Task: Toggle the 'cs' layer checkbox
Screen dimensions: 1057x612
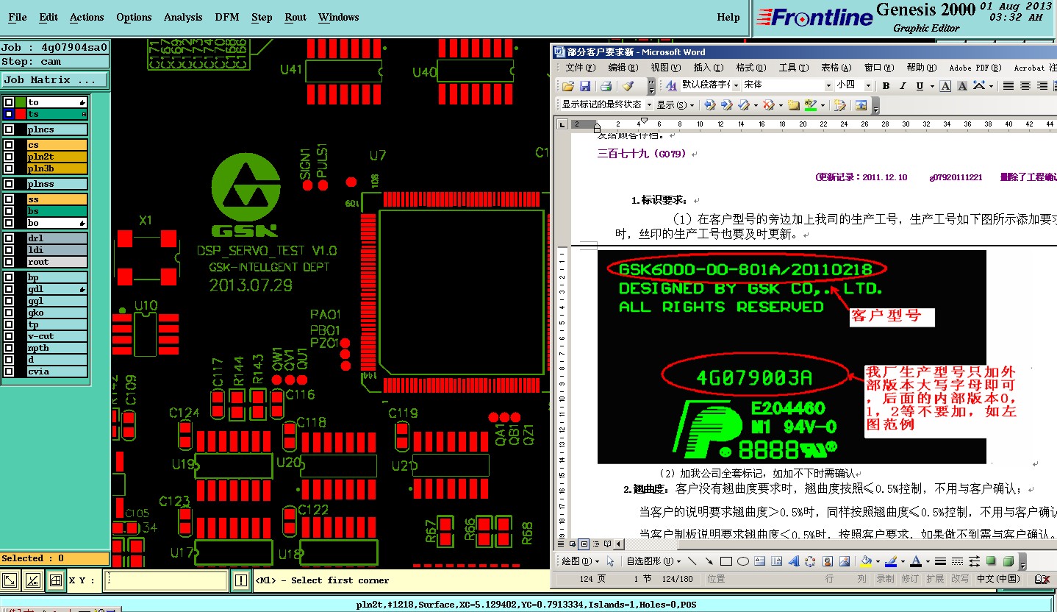Action: click(8, 145)
